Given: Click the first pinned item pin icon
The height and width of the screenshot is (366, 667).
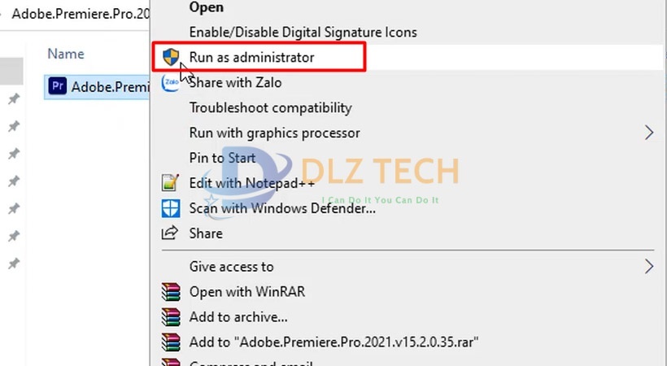Looking at the screenshot, I should click(14, 99).
